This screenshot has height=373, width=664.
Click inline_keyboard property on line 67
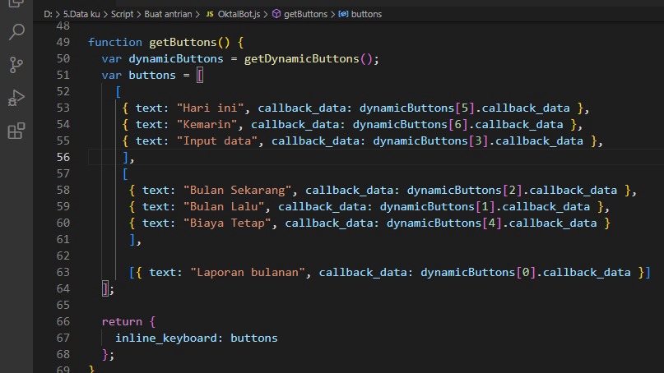[166, 338]
